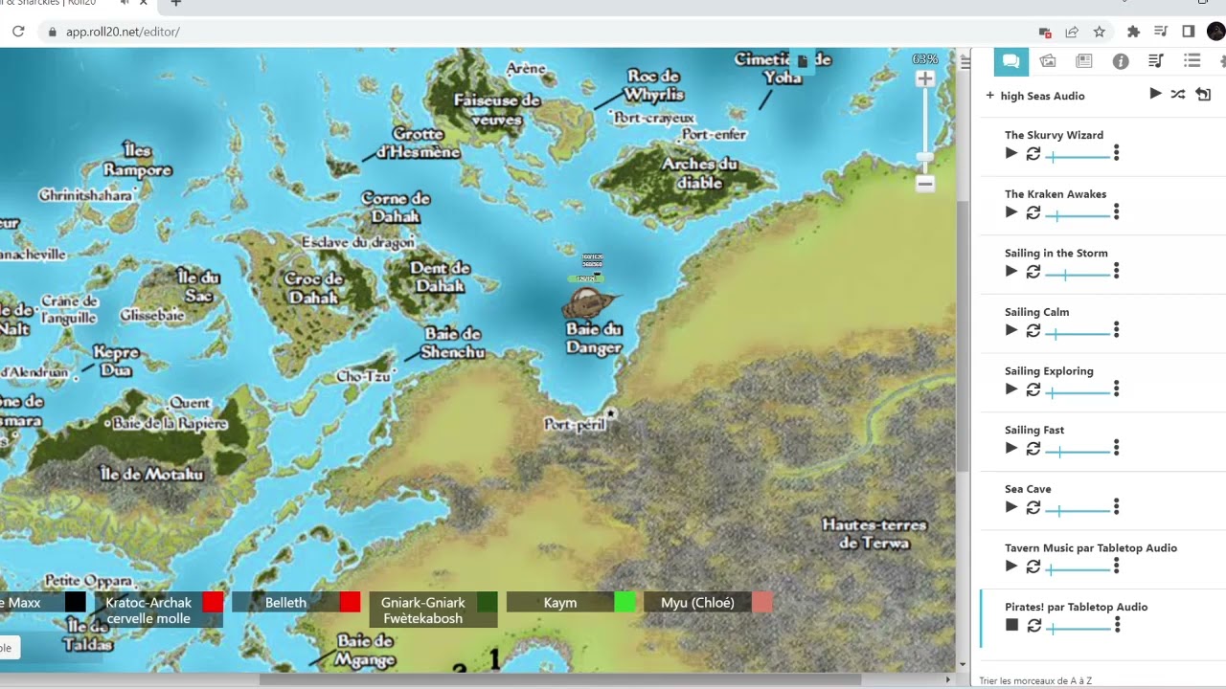Click the Gniark-Gniark player nameplate
1226x689 pixels.
pyautogui.click(x=422, y=610)
